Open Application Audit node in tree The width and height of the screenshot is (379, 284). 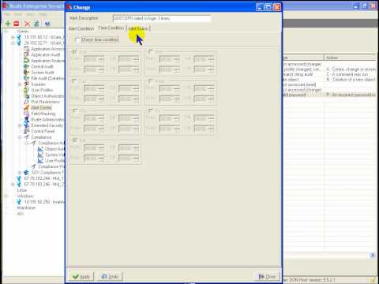coord(46,54)
